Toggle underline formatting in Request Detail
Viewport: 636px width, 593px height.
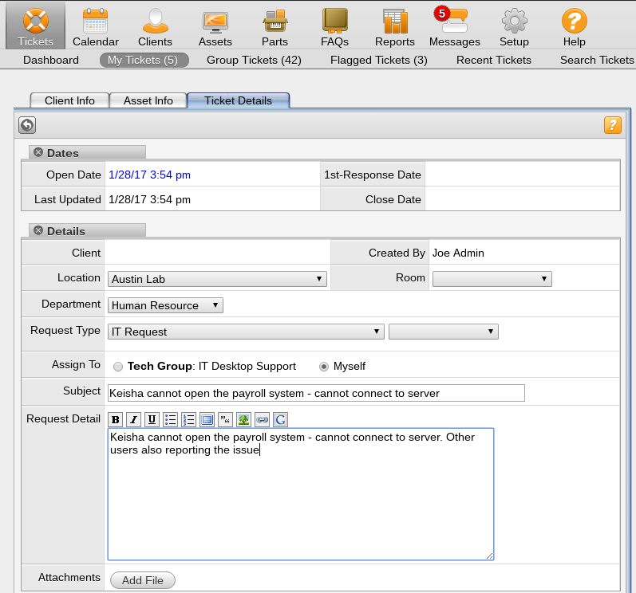tap(152, 419)
